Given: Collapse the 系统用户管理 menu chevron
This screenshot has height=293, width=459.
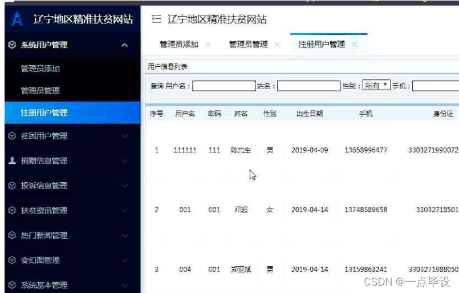Looking at the screenshot, I should [125, 45].
